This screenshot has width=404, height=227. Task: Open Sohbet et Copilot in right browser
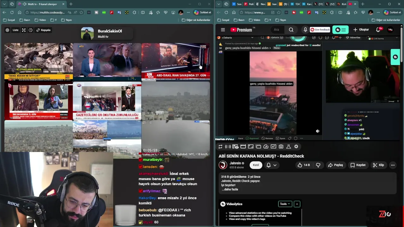[x=392, y=12]
